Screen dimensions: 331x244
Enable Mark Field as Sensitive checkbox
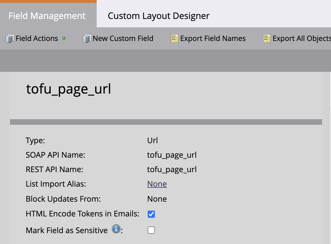tap(151, 230)
